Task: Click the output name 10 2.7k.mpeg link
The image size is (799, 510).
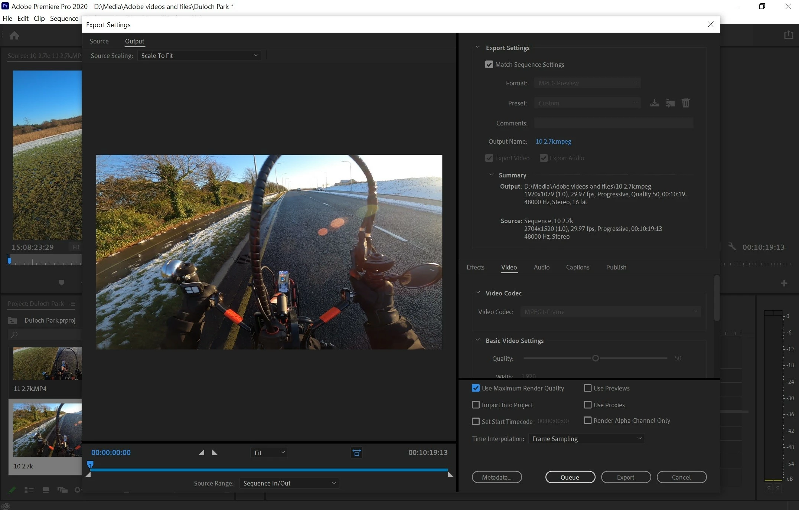Action: click(553, 141)
